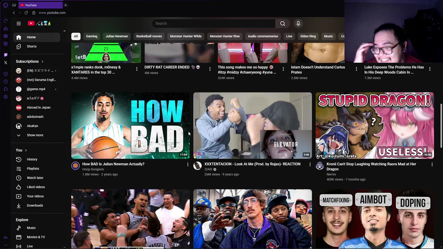Open the X (Twitter) sidebar panel
443x249 pixels.
pyautogui.click(x=6, y=63)
